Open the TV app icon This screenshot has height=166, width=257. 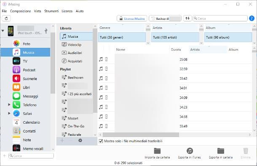pyautogui.click(x=16, y=61)
